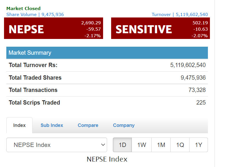
Task: Click the Market Closed status text
Action: [24, 9]
